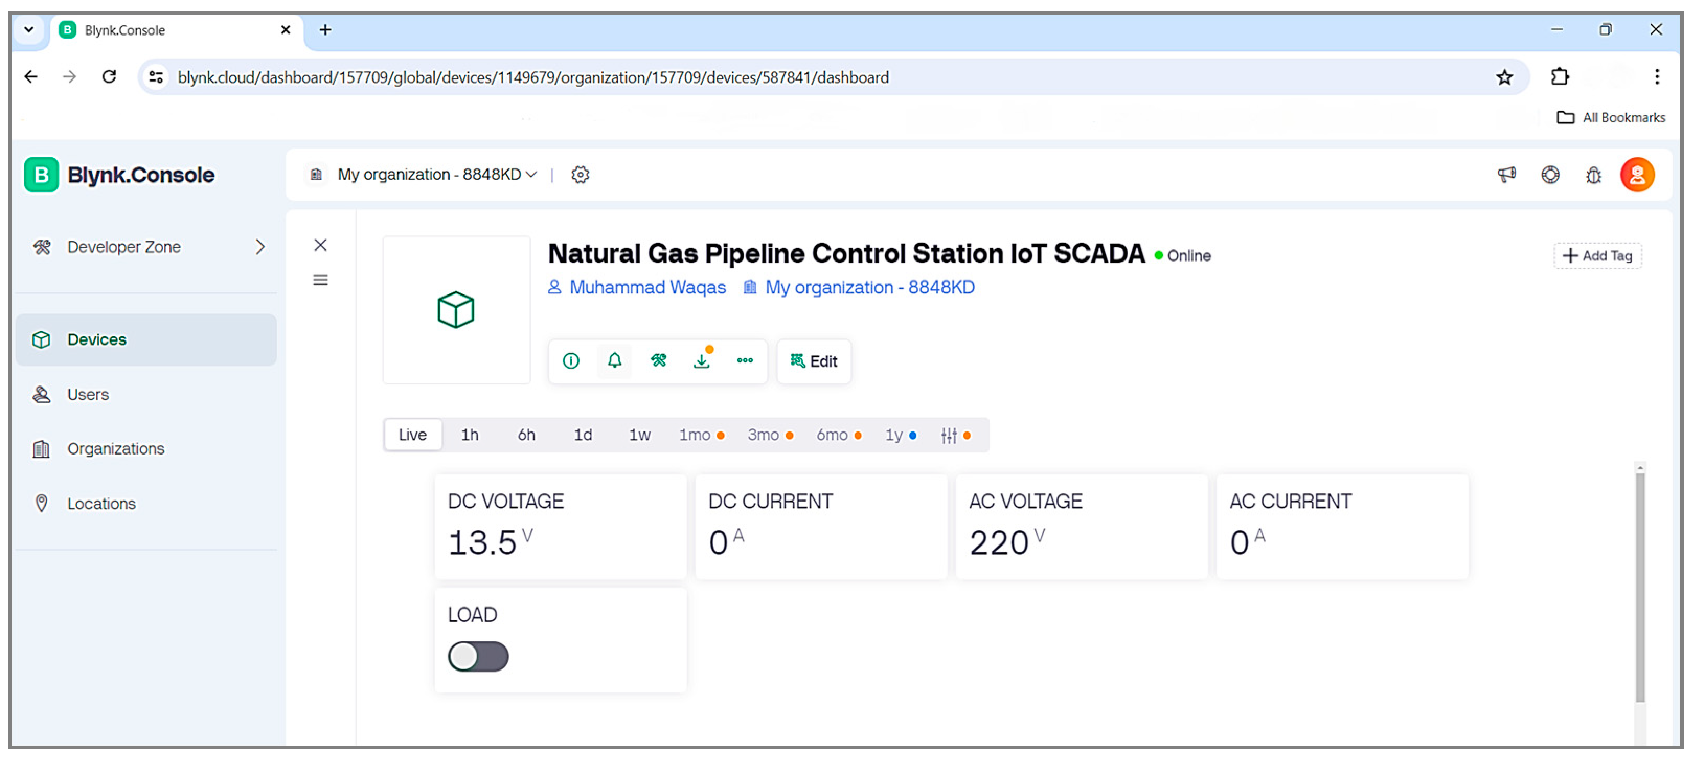Select the 1h time range tab
Image resolution: width=1693 pixels, height=761 pixels.
[469, 435]
